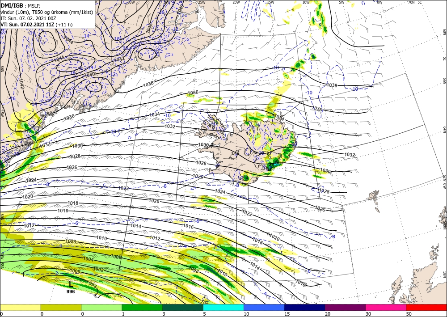Select the '20W' longitude label

point(236,2)
